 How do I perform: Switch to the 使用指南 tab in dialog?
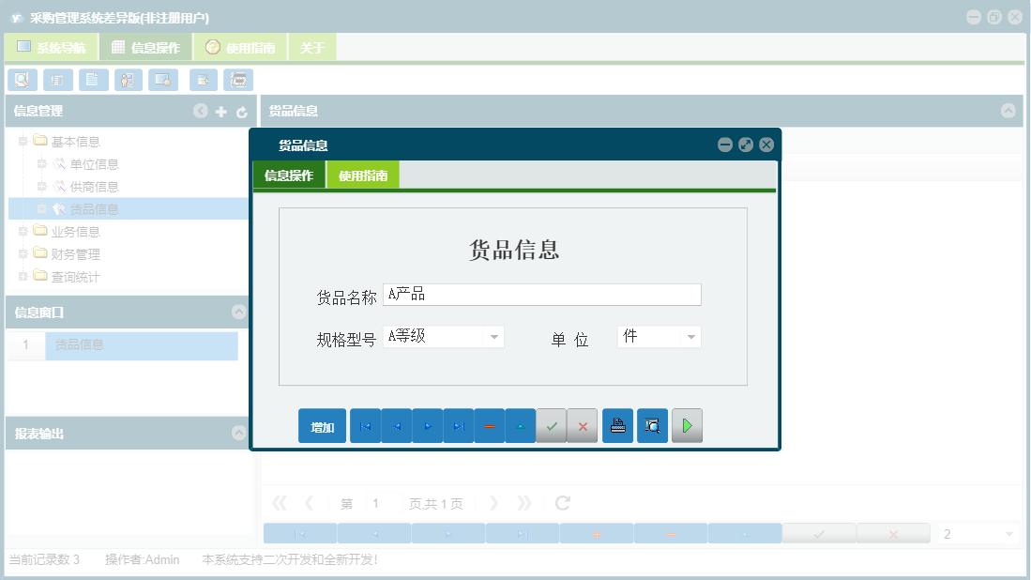[x=363, y=175]
